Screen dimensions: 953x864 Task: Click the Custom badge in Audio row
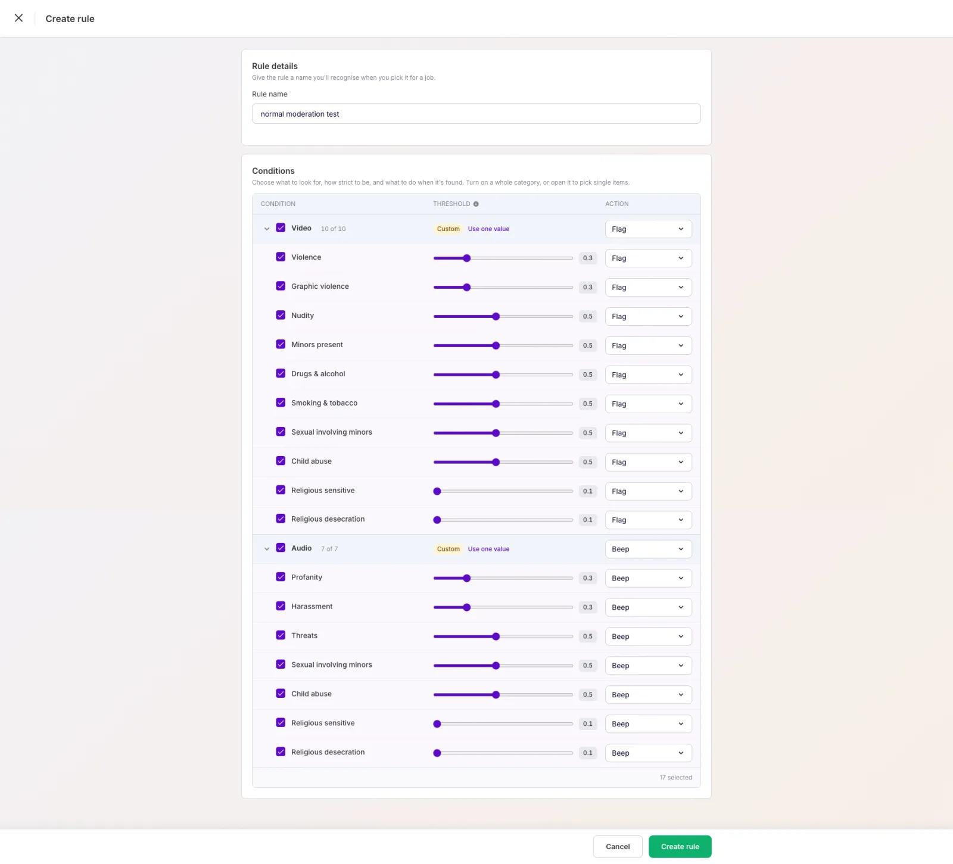[448, 550]
